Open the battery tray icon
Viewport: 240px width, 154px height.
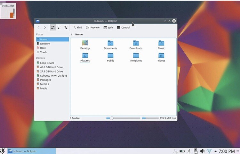pos(182,151)
